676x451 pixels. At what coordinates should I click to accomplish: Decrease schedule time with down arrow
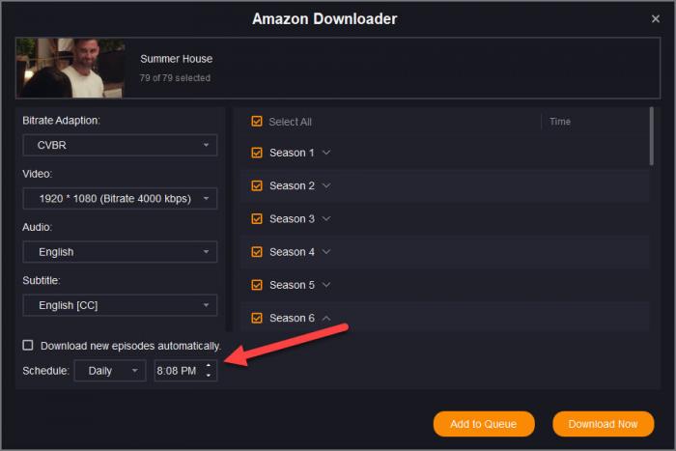[209, 376]
